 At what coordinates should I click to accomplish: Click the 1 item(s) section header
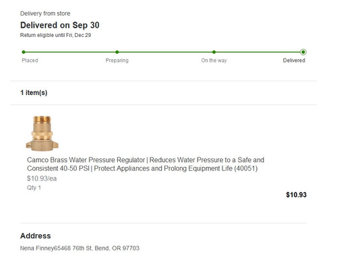pos(34,93)
